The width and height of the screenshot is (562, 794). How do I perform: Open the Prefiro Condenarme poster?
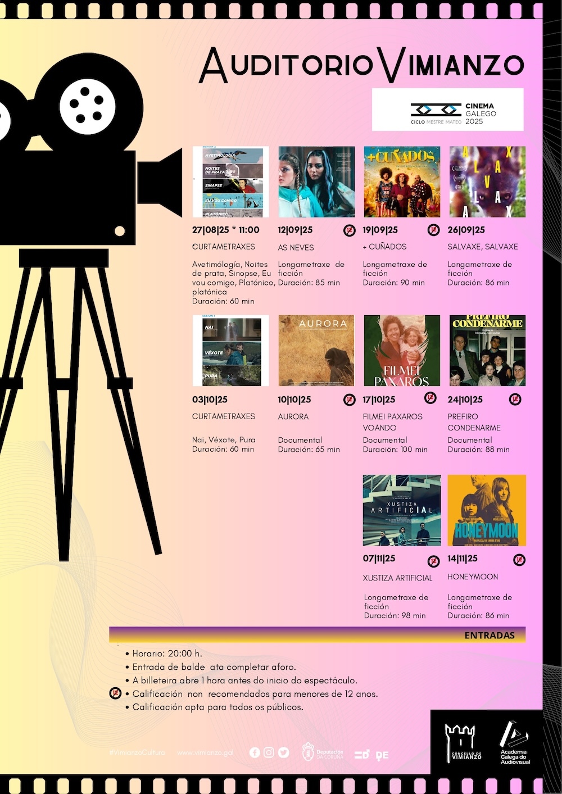[x=487, y=351]
